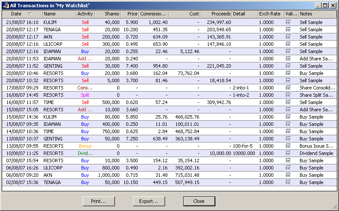Viewport: 339px width, 211px height.
Task: Click '100-for-5' detail cell
Action: pos(242,146)
